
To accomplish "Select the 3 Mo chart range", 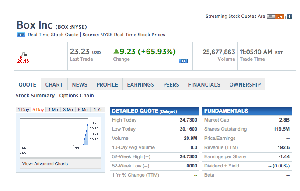I will 68,110.
